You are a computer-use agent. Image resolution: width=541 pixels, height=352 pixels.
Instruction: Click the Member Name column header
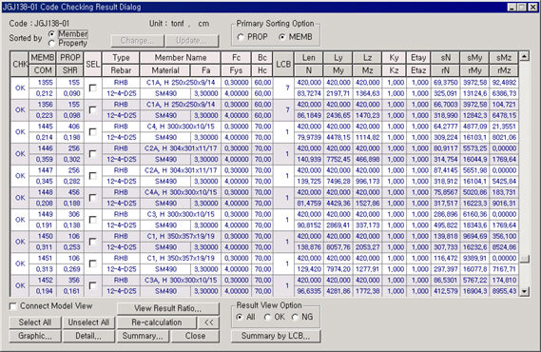click(x=180, y=58)
